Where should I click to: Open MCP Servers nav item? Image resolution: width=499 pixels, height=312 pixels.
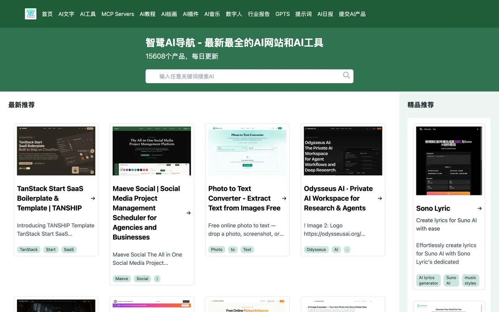pyautogui.click(x=118, y=14)
